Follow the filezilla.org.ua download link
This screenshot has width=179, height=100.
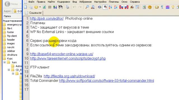(69, 76)
